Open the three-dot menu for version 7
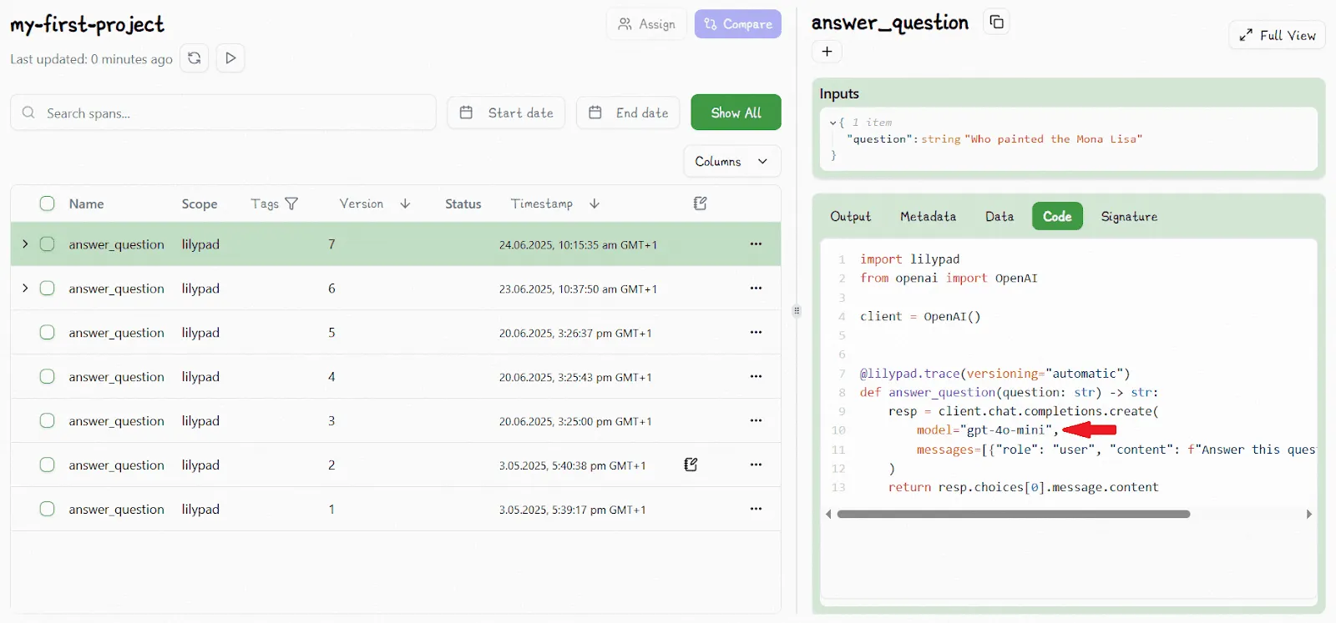1336x623 pixels. pyautogui.click(x=756, y=244)
